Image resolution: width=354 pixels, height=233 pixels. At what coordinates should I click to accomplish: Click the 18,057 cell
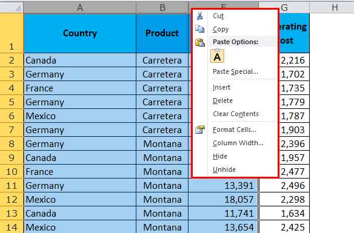coord(223,200)
